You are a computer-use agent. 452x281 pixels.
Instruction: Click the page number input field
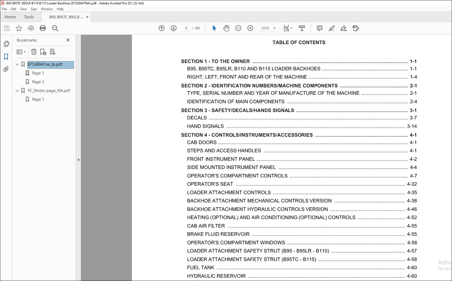pos(186,28)
